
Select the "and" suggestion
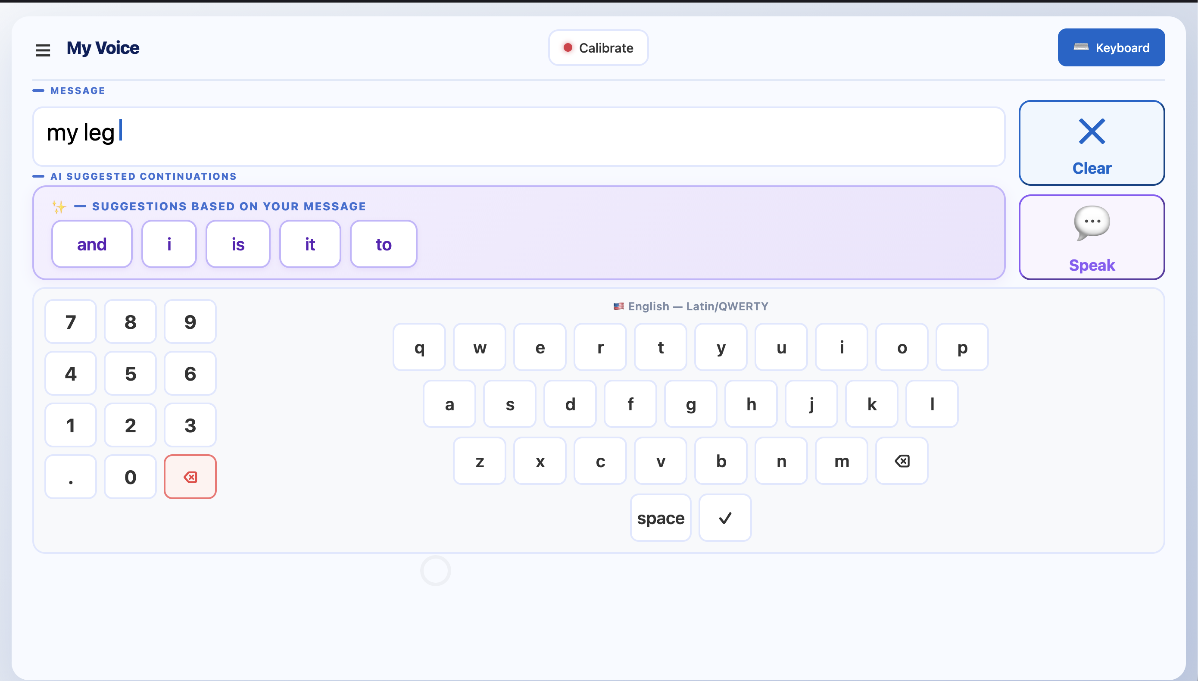(x=92, y=244)
